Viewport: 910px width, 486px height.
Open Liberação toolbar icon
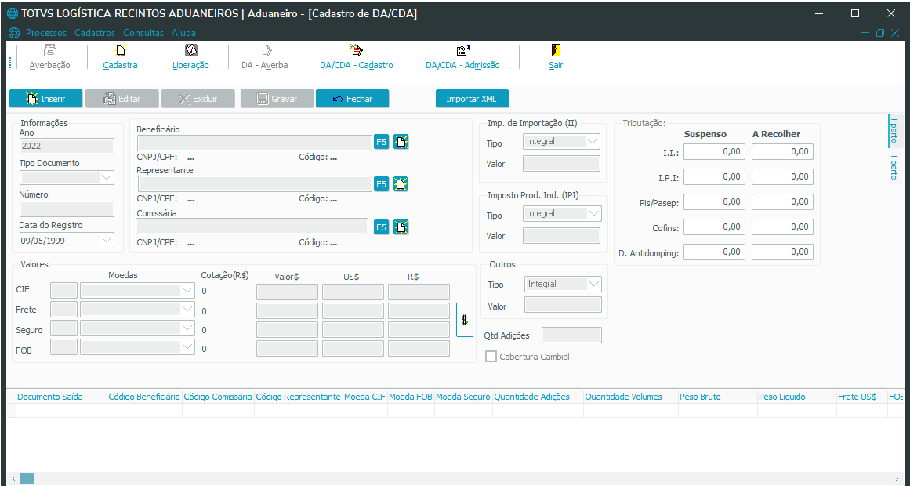[191, 50]
